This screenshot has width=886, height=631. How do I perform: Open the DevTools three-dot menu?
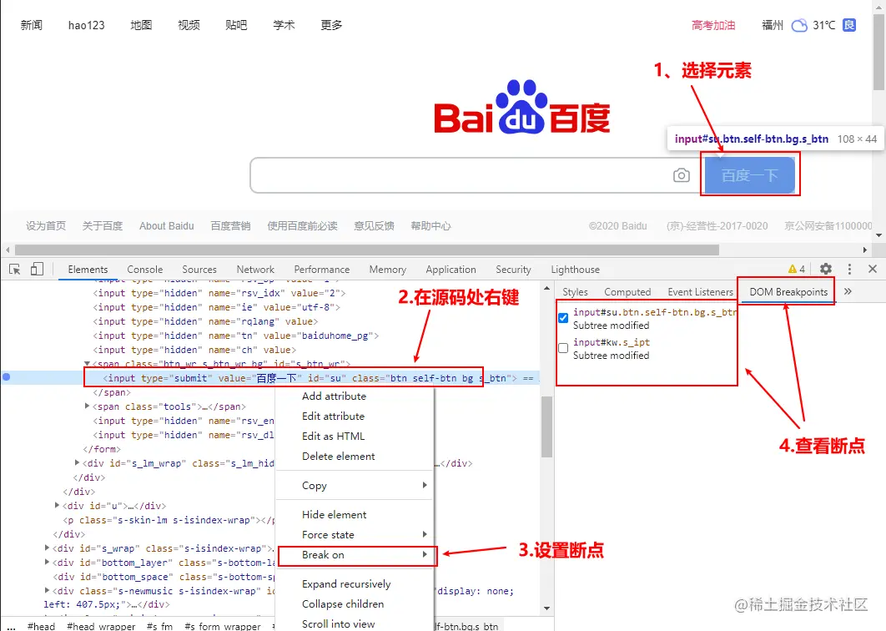849,269
